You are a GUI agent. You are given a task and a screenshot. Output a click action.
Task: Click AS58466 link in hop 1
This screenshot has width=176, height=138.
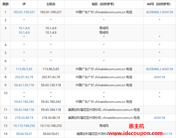pos(152,12)
